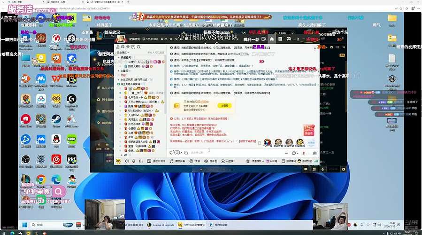Open NetEase Cloud Music desktop icon
This screenshot has width=422, height=235.
56,160
